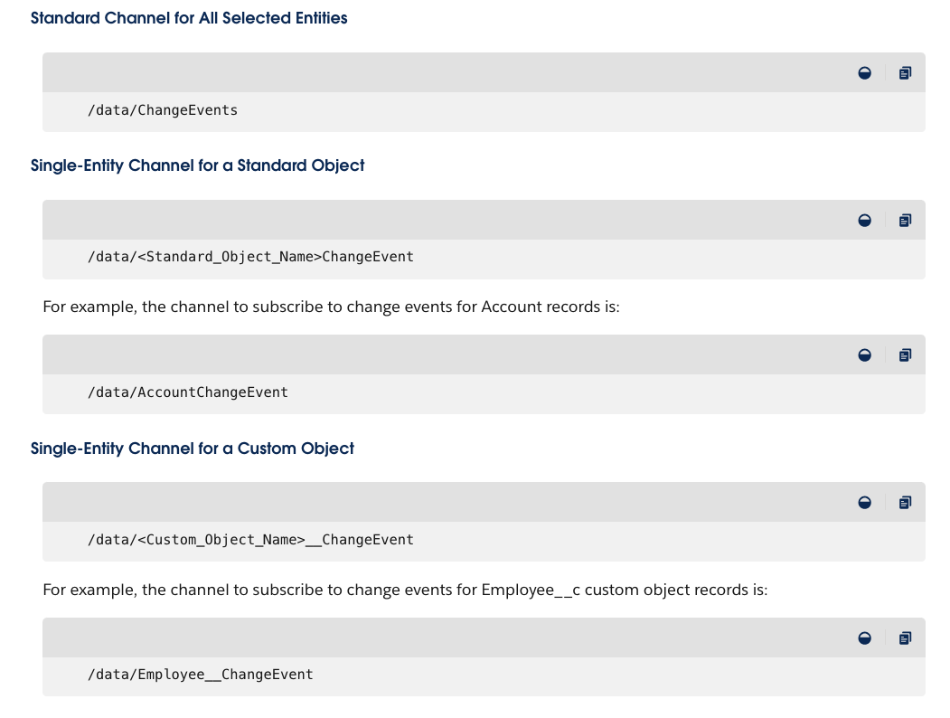Copy the /data/Employee__ChangeEvent code snippet
950x718 pixels.
(x=905, y=638)
